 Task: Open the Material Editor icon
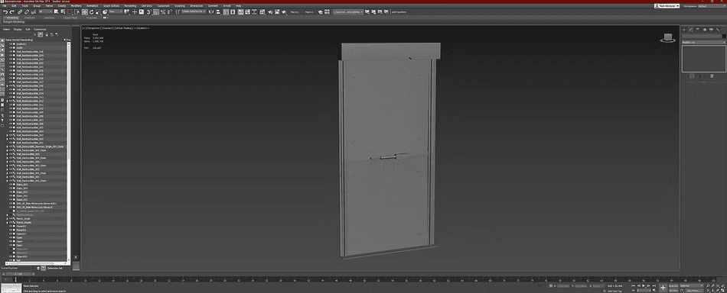(262, 11)
